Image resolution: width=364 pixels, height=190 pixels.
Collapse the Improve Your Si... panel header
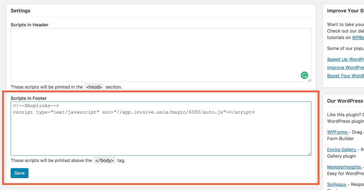pos(345,11)
